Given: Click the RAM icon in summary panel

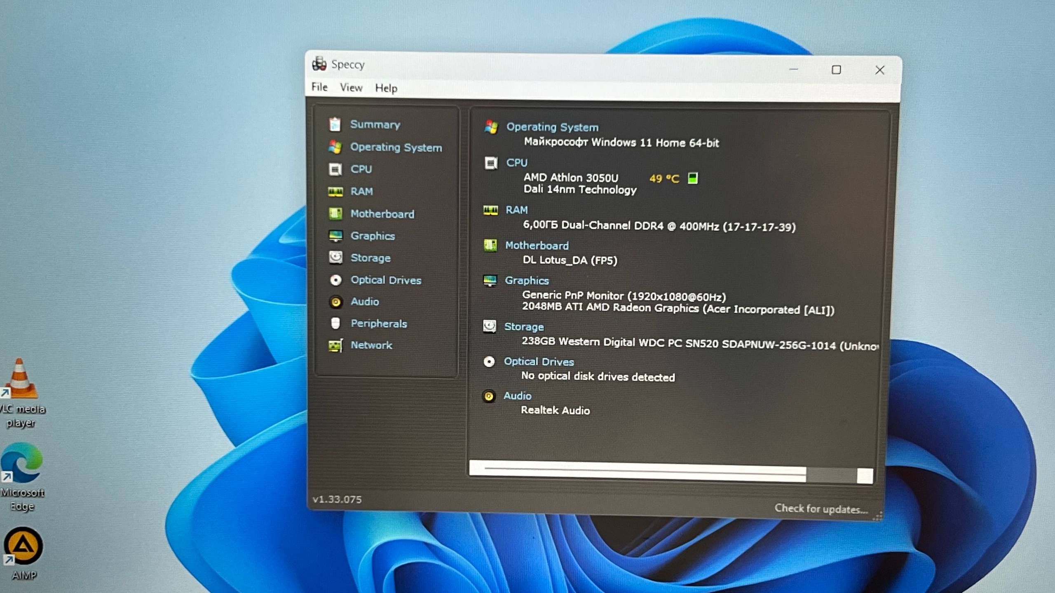Looking at the screenshot, I should tap(490, 210).
